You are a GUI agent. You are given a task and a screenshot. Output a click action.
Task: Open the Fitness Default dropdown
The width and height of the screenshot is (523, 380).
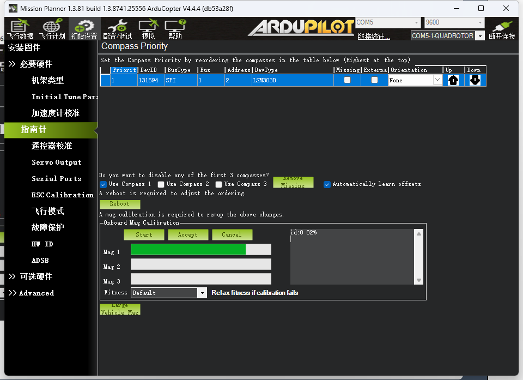202,293
